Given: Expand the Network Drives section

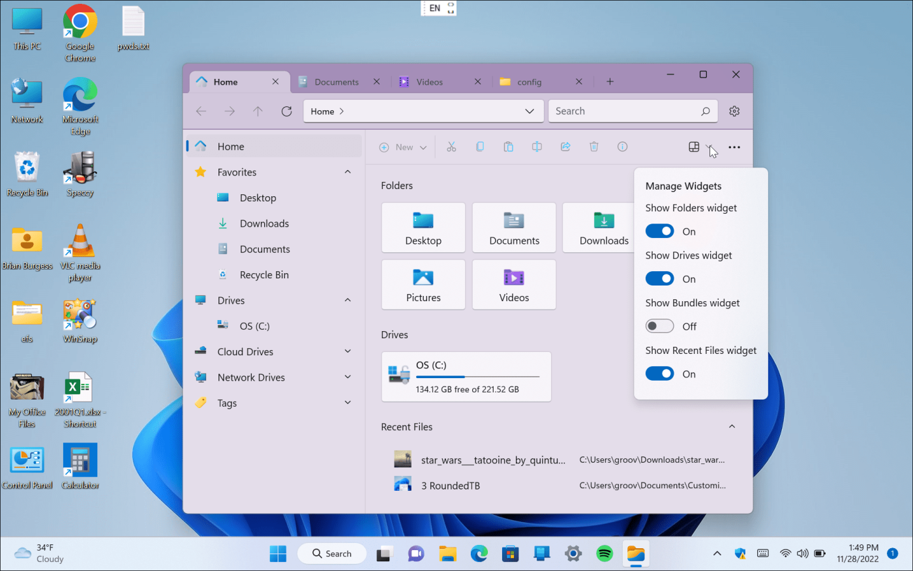Looking at the screenshot, I should (348, 377).
